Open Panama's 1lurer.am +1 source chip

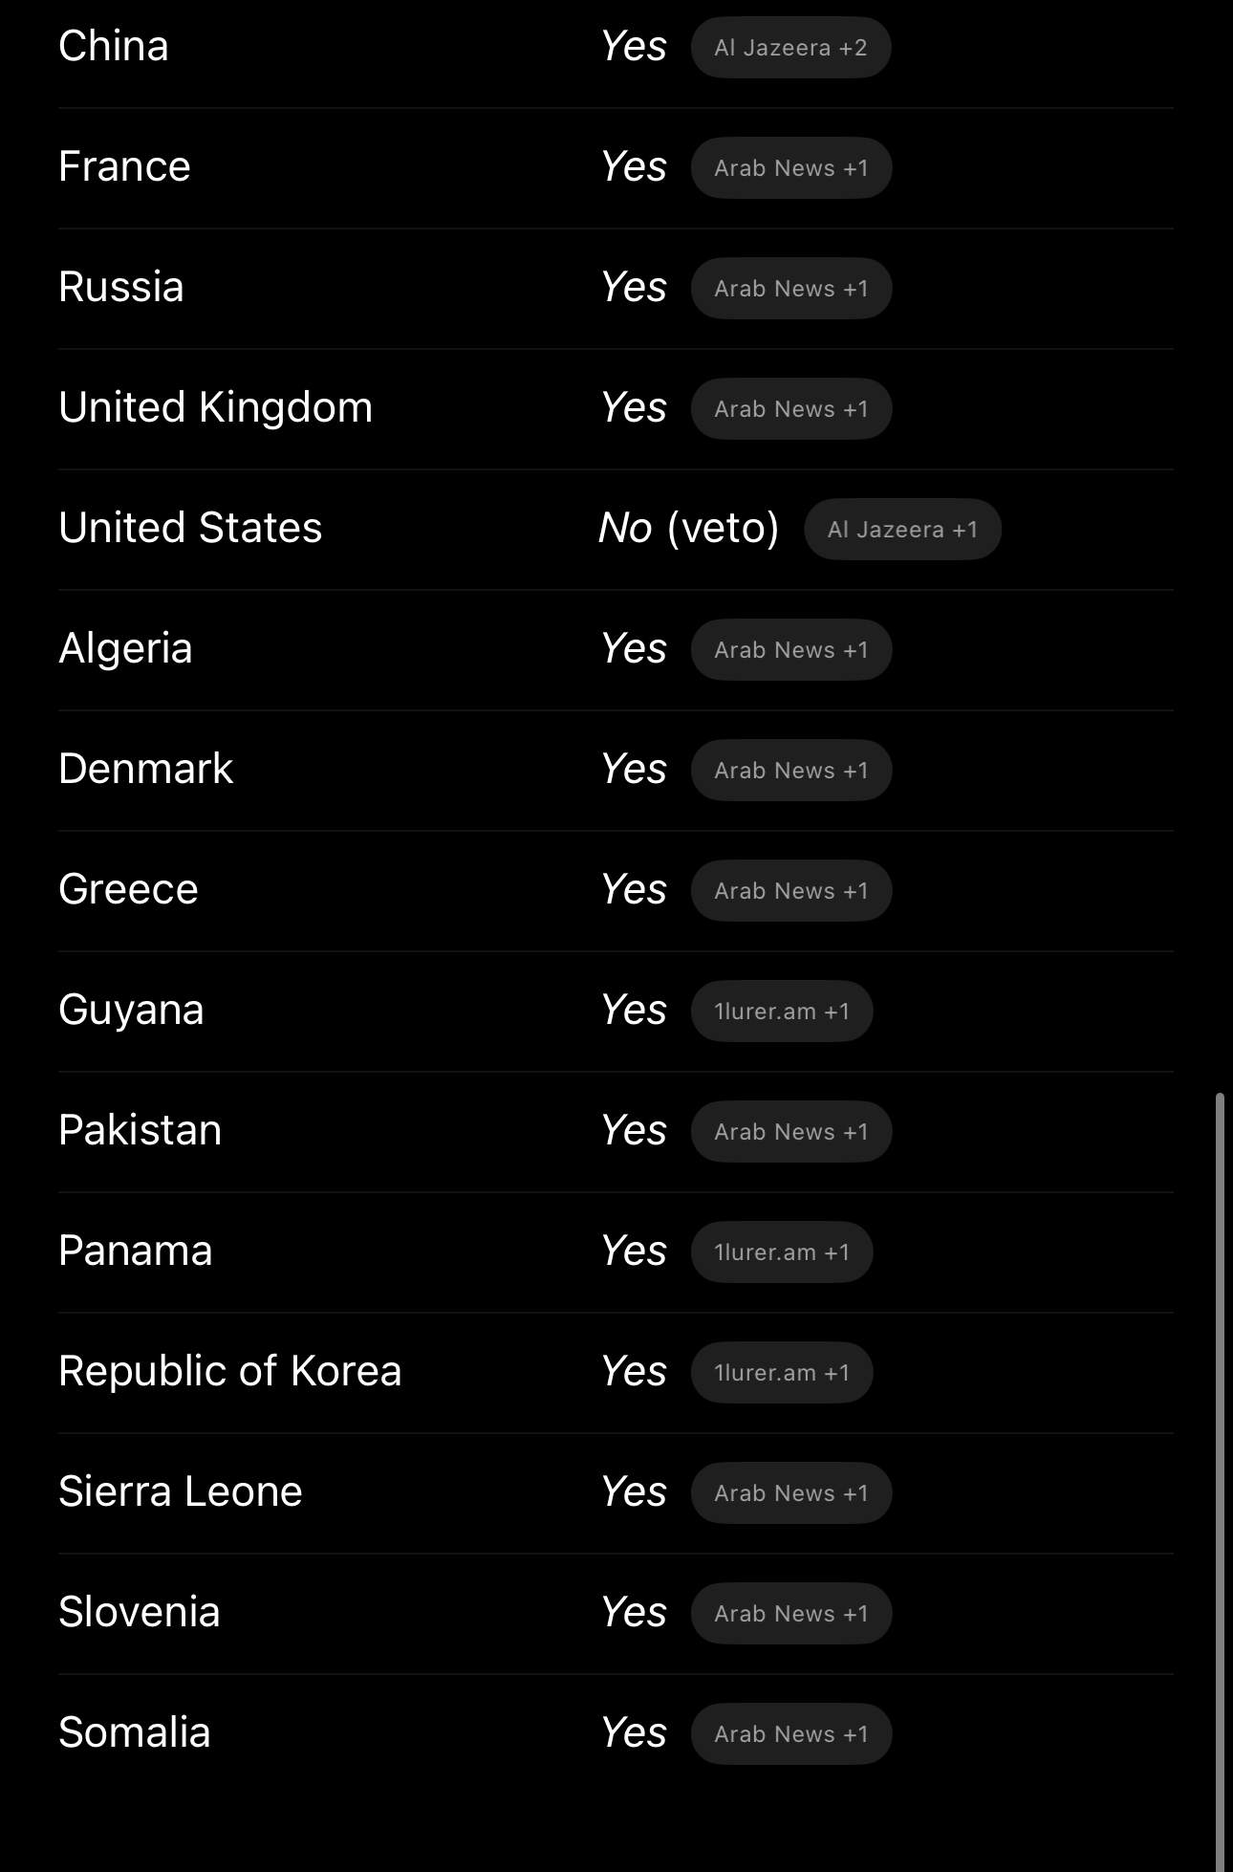782,1252
